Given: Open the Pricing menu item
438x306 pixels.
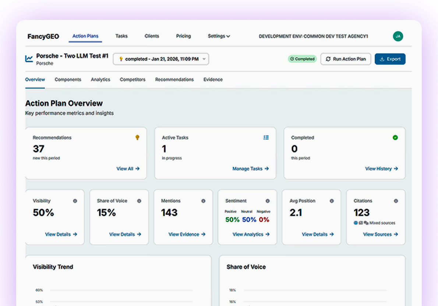Looking at the screenshot, I should (183, 36).
